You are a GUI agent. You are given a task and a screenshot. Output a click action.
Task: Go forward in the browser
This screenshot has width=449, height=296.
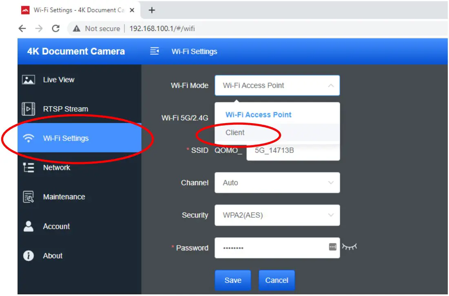click(39, 29)
